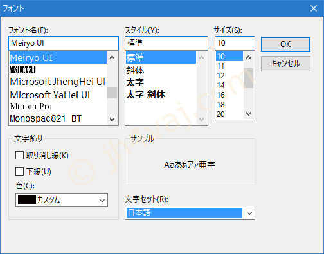Select Minion Pro font
The image size is (324, 254).
[58, 106]
